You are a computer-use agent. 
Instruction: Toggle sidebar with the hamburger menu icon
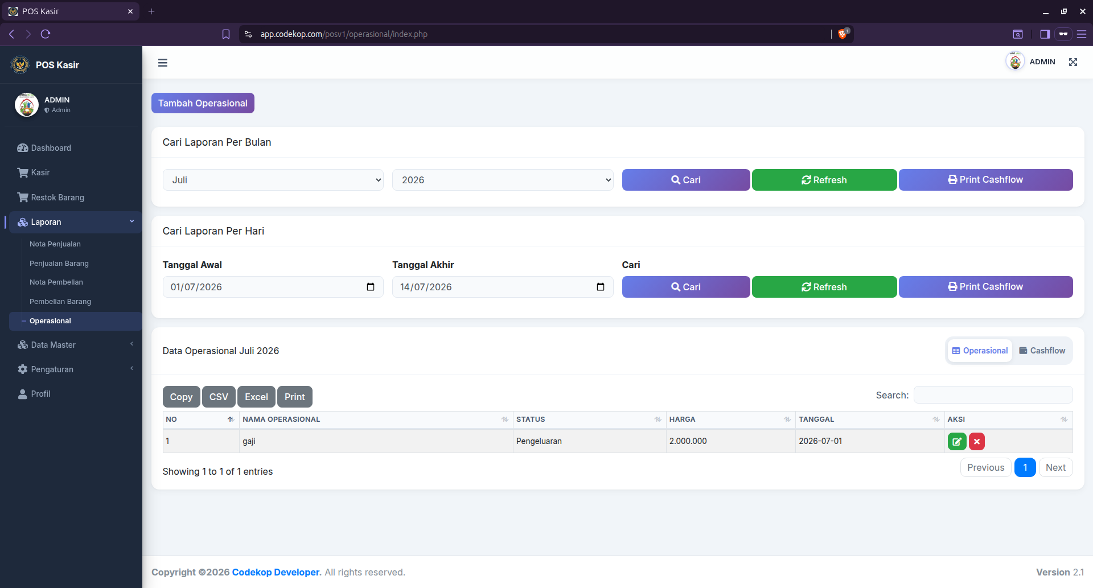pyautogui.click(x=163, y=63)
